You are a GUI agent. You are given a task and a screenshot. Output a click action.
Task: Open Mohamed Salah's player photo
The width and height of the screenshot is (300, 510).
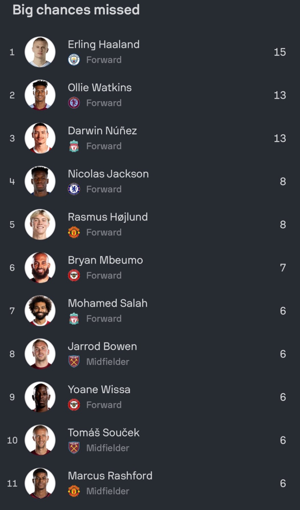(40, 311)
